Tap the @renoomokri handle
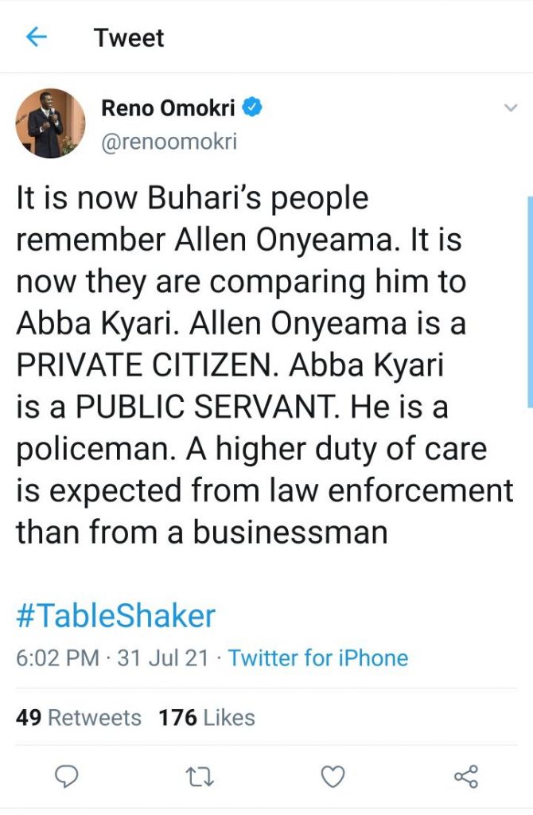 point(169,142)
